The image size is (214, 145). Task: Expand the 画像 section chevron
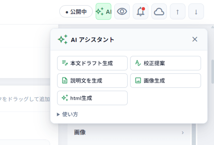tap(182, 132)
